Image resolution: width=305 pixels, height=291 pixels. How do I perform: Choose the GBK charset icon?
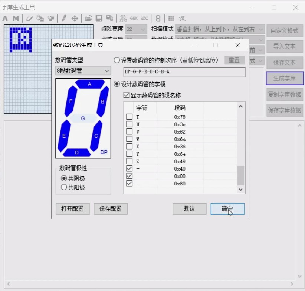point(134,19)
